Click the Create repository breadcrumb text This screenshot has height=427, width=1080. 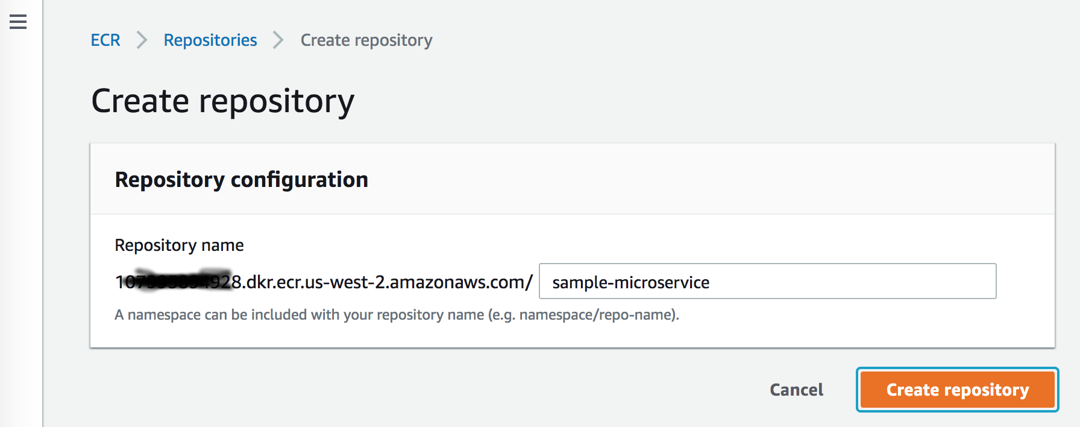(x=366, y=40)
